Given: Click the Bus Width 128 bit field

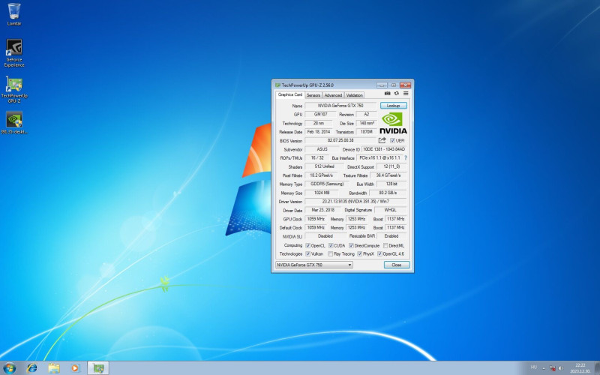Looking at the screenshot, I should pyautogui.click(x=391, y=184).
